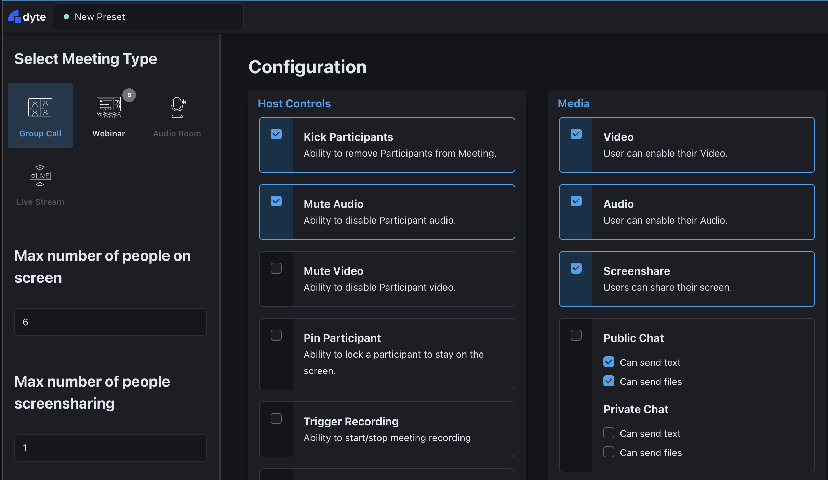Focus the max people on screen input
828x480 pixels.
tap(110, 322)
